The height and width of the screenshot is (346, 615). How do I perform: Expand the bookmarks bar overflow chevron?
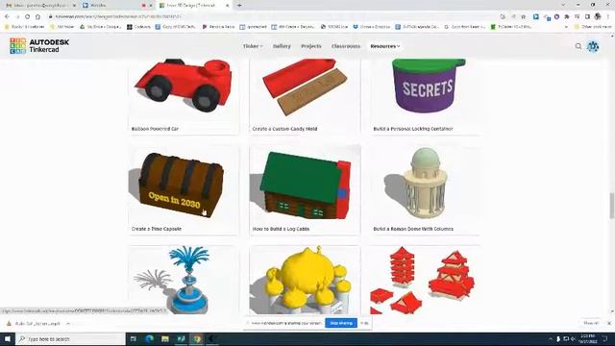click(566, 27)
